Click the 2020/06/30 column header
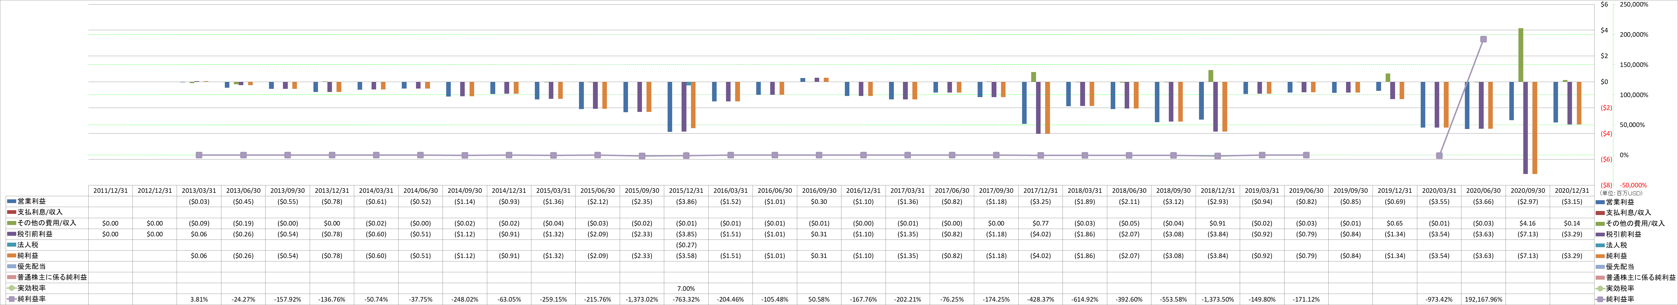Screen dimensions: 1678x305 point(1483,191)
